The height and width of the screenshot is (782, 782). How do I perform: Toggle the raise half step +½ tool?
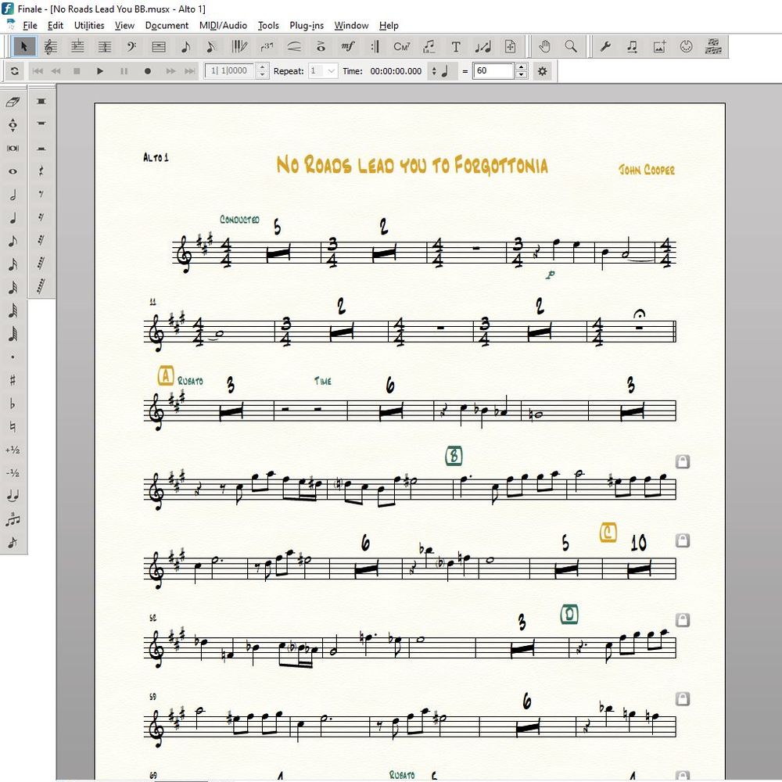[x=13, y=450]
